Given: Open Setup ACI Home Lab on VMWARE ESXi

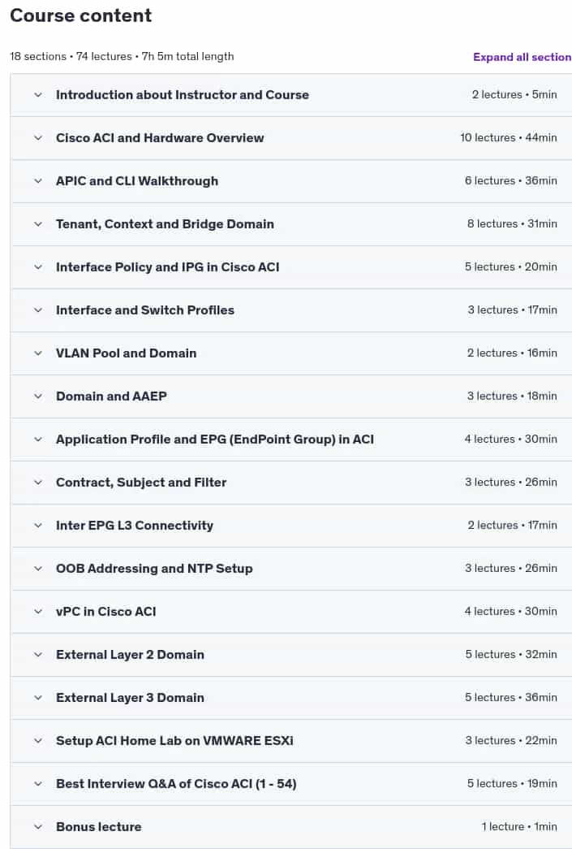Looking at the screenshot, I should (174, 741).
